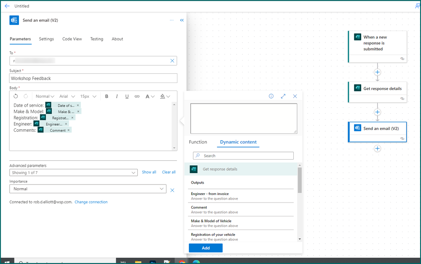Viewport: 421px width, 264px height.
Task: Select the When a new response trigger card
Action: (x=378, y=47)
